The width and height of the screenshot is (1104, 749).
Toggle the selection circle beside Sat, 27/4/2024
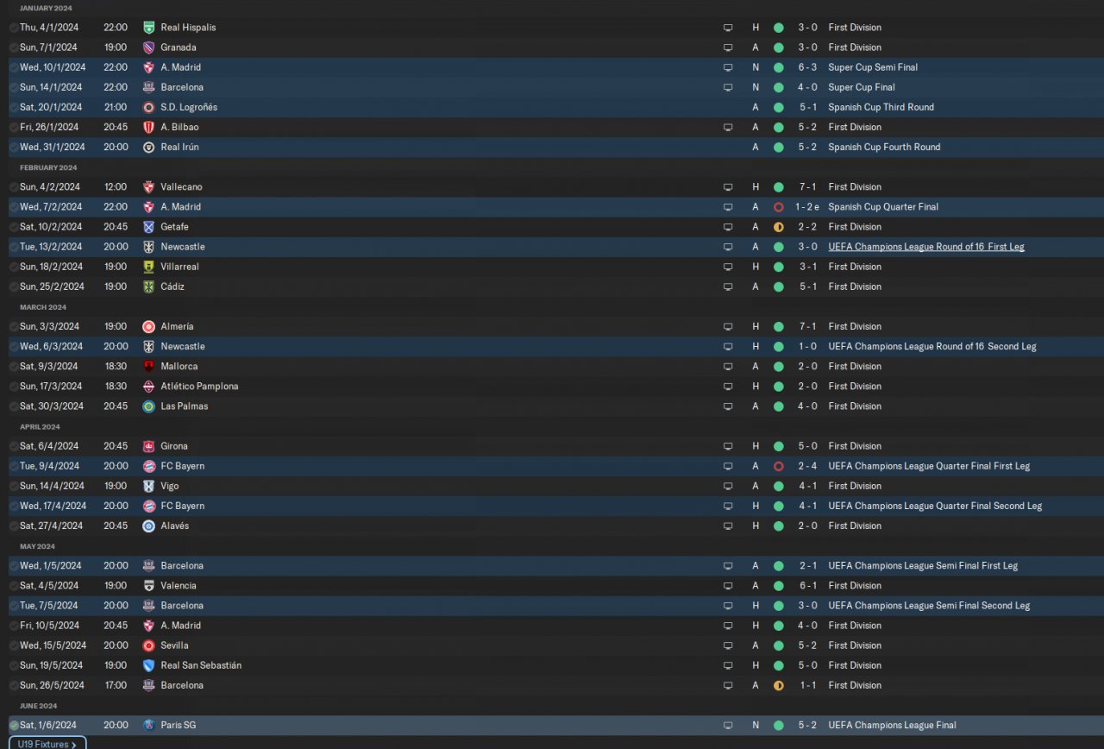pyautogui.click(x=14, y=526)
